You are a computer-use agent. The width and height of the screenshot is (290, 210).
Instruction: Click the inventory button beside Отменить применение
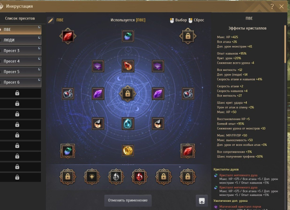202,200
